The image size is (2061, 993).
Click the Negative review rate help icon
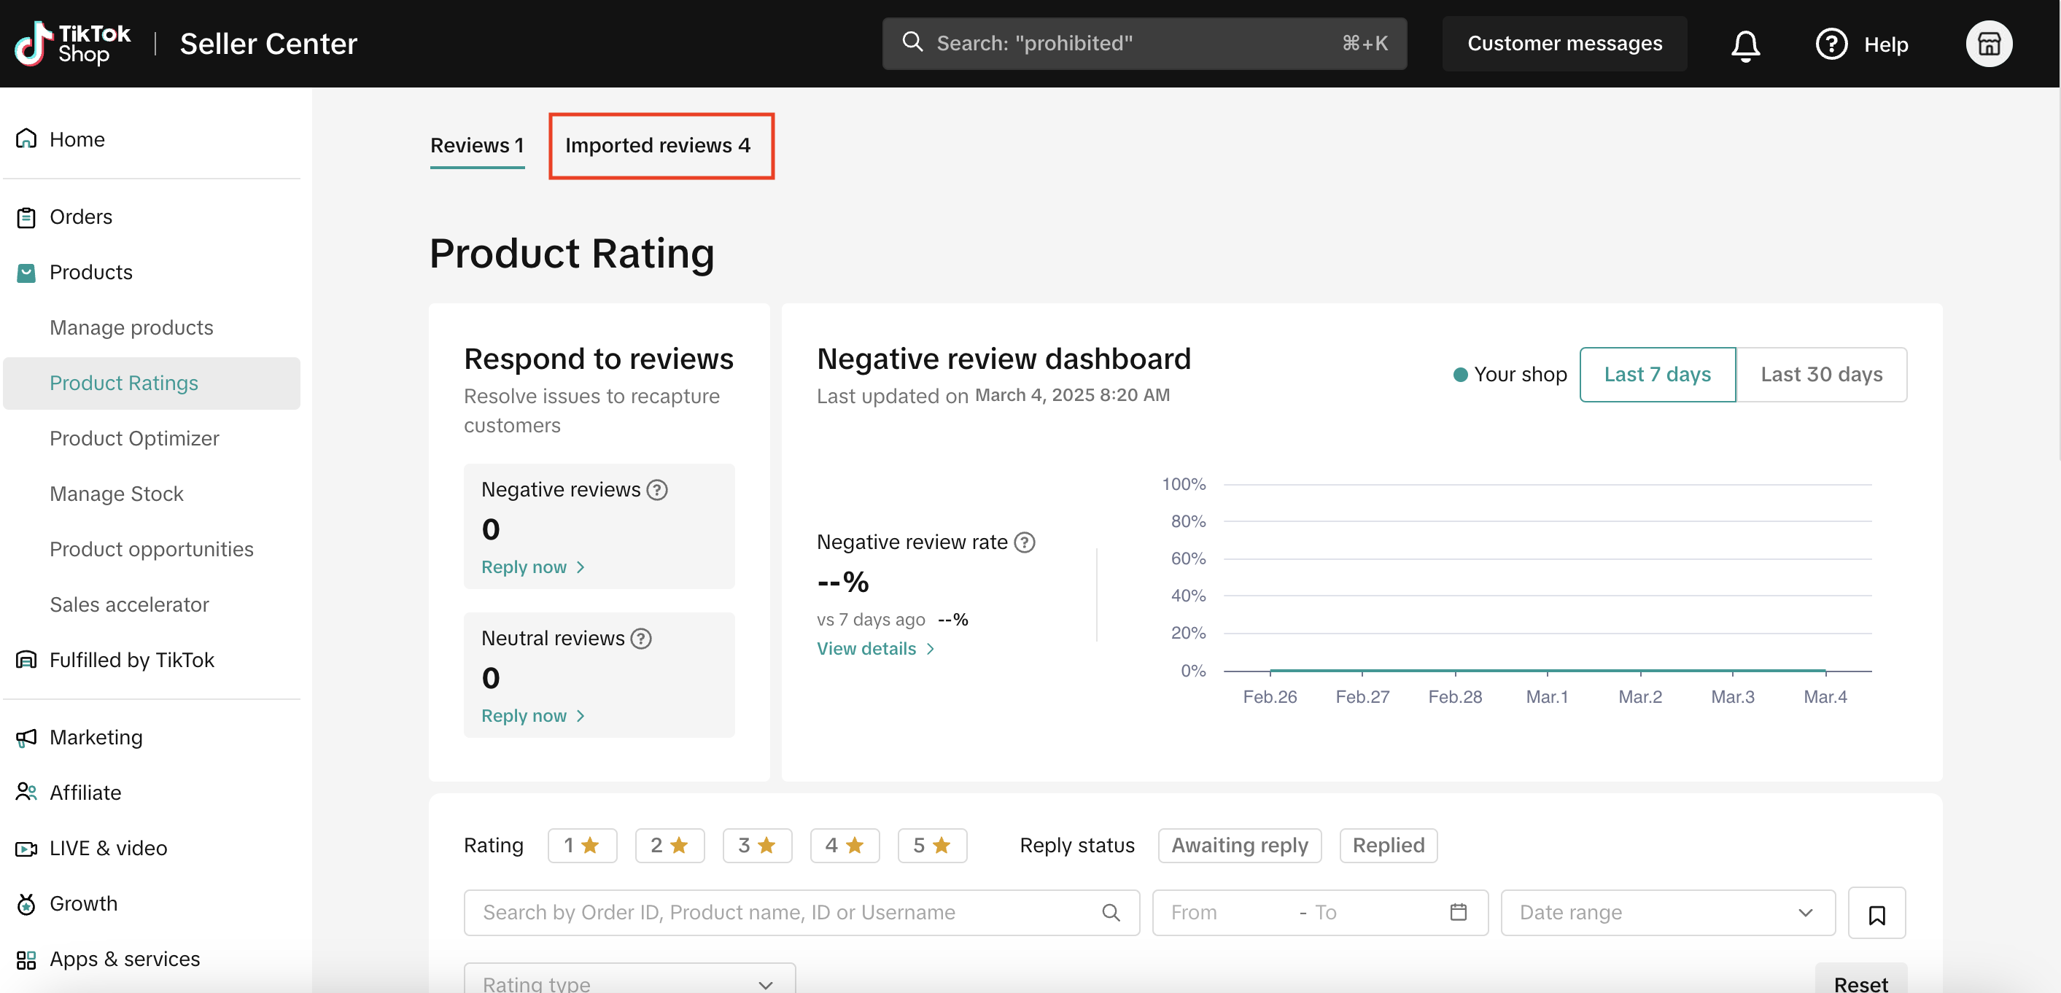(1024, 542)
